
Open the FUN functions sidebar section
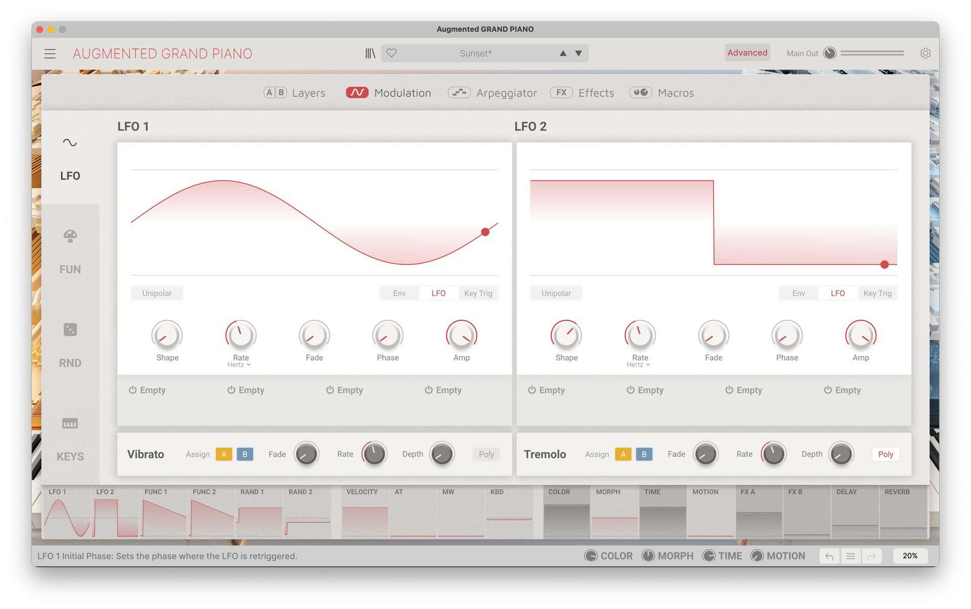[x=70, y=251]
